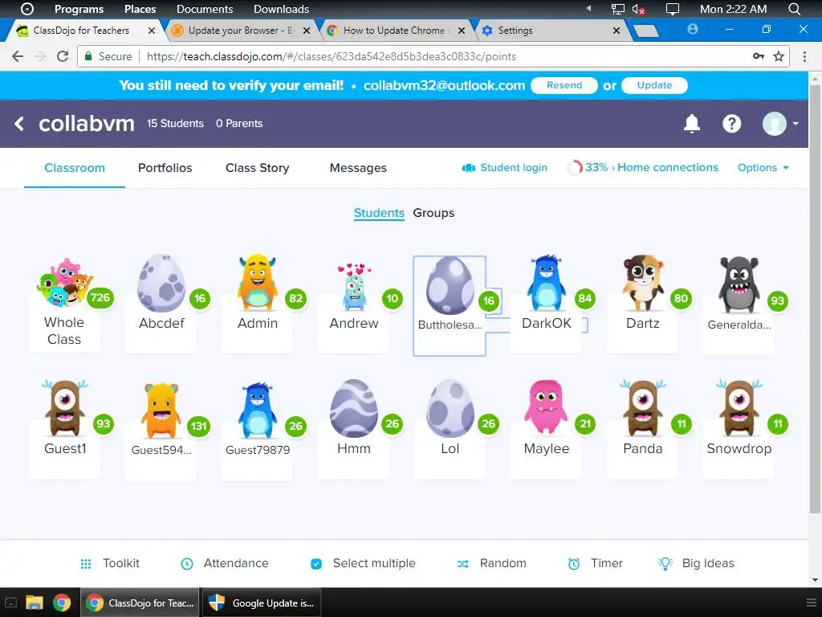
Task: Go back using the class header arrow
Action: [x=19, y=124]
